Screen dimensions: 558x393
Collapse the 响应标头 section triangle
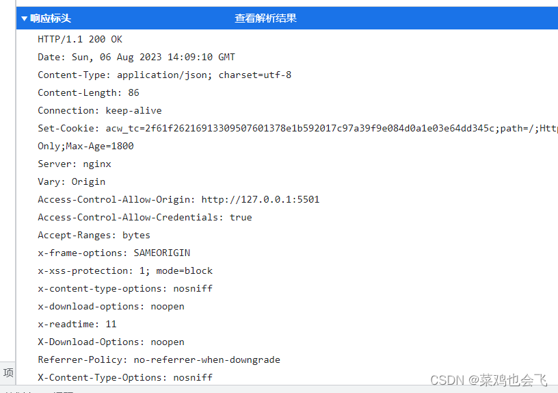click(x=24, y=18)
